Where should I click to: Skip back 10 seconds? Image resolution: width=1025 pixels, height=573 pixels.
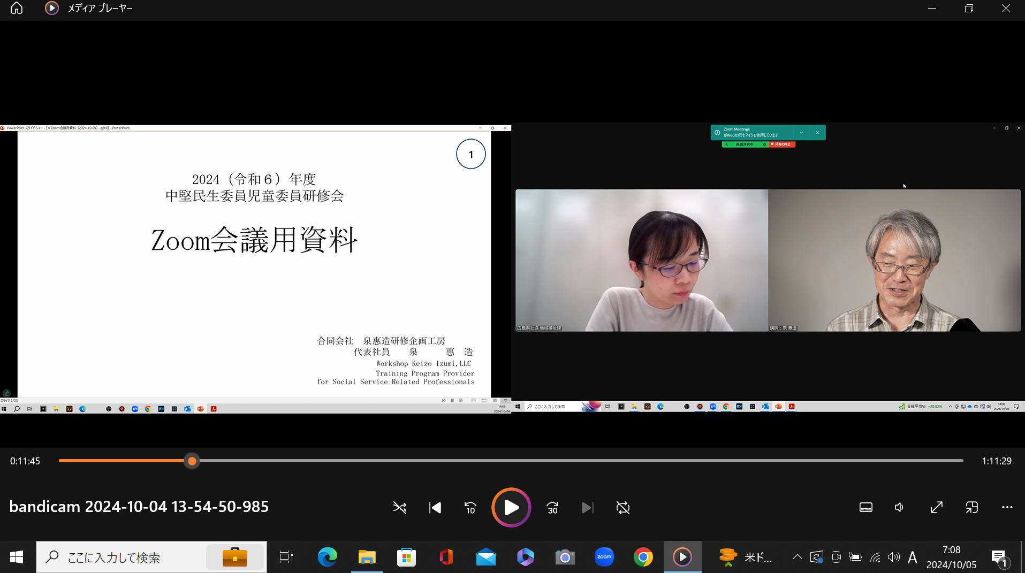click(470, 507)
